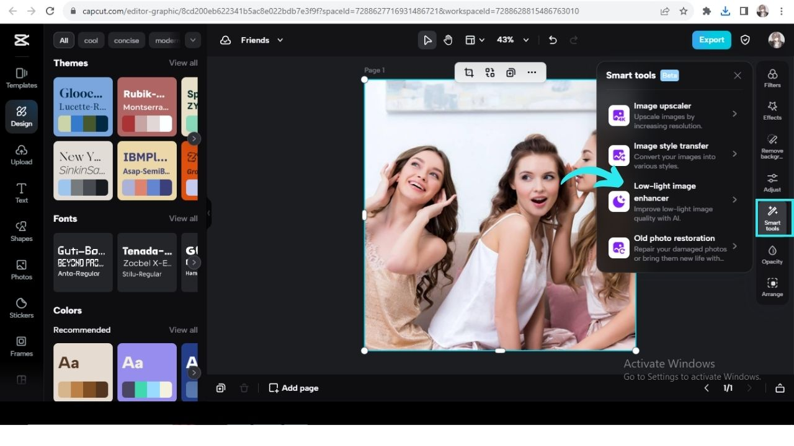Select the 'cool' filter chip
The width and height of the screenshot is (794, 446).
click(91, 41)
